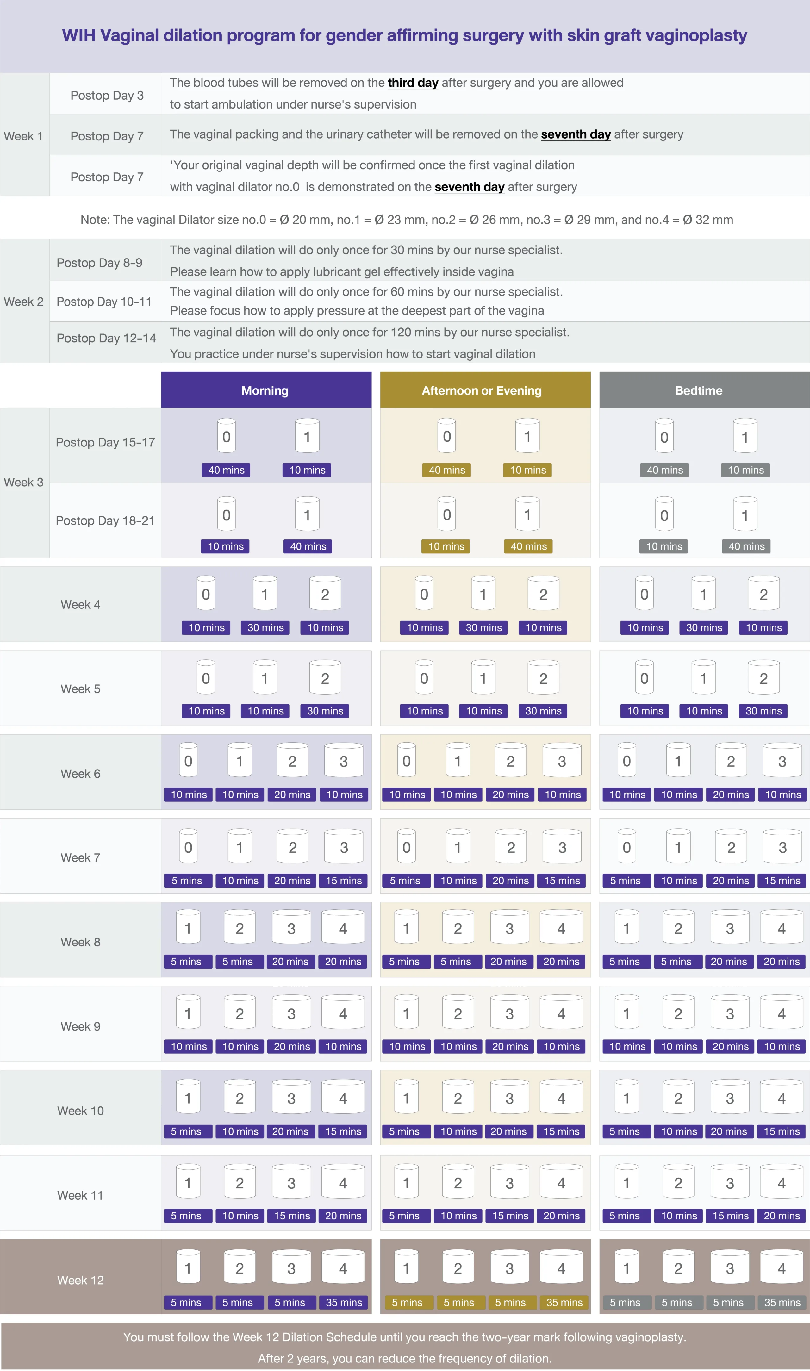The height and width of the screenshot is (1371, 810).
Task: Click the 'Week 8' row label
Action: coord(80,940)
